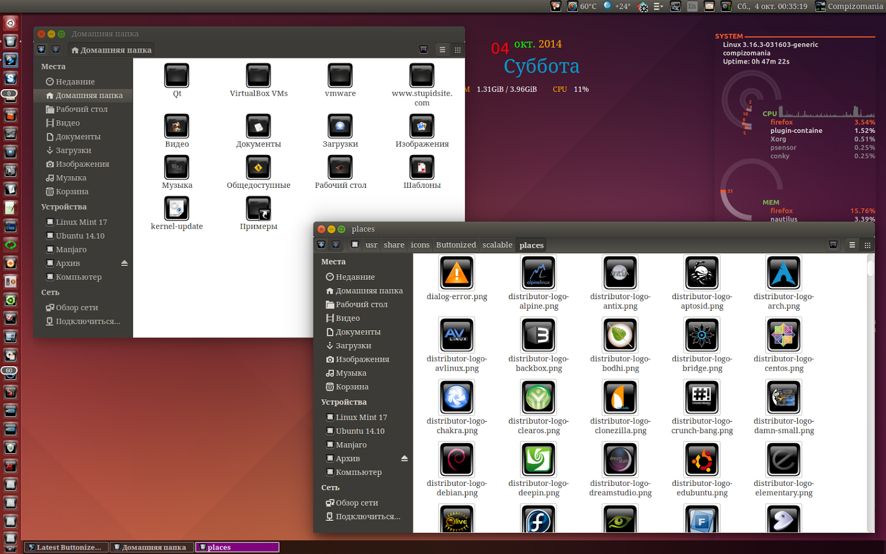
Task: Go back in places window
Action: [x=321, y=245]
